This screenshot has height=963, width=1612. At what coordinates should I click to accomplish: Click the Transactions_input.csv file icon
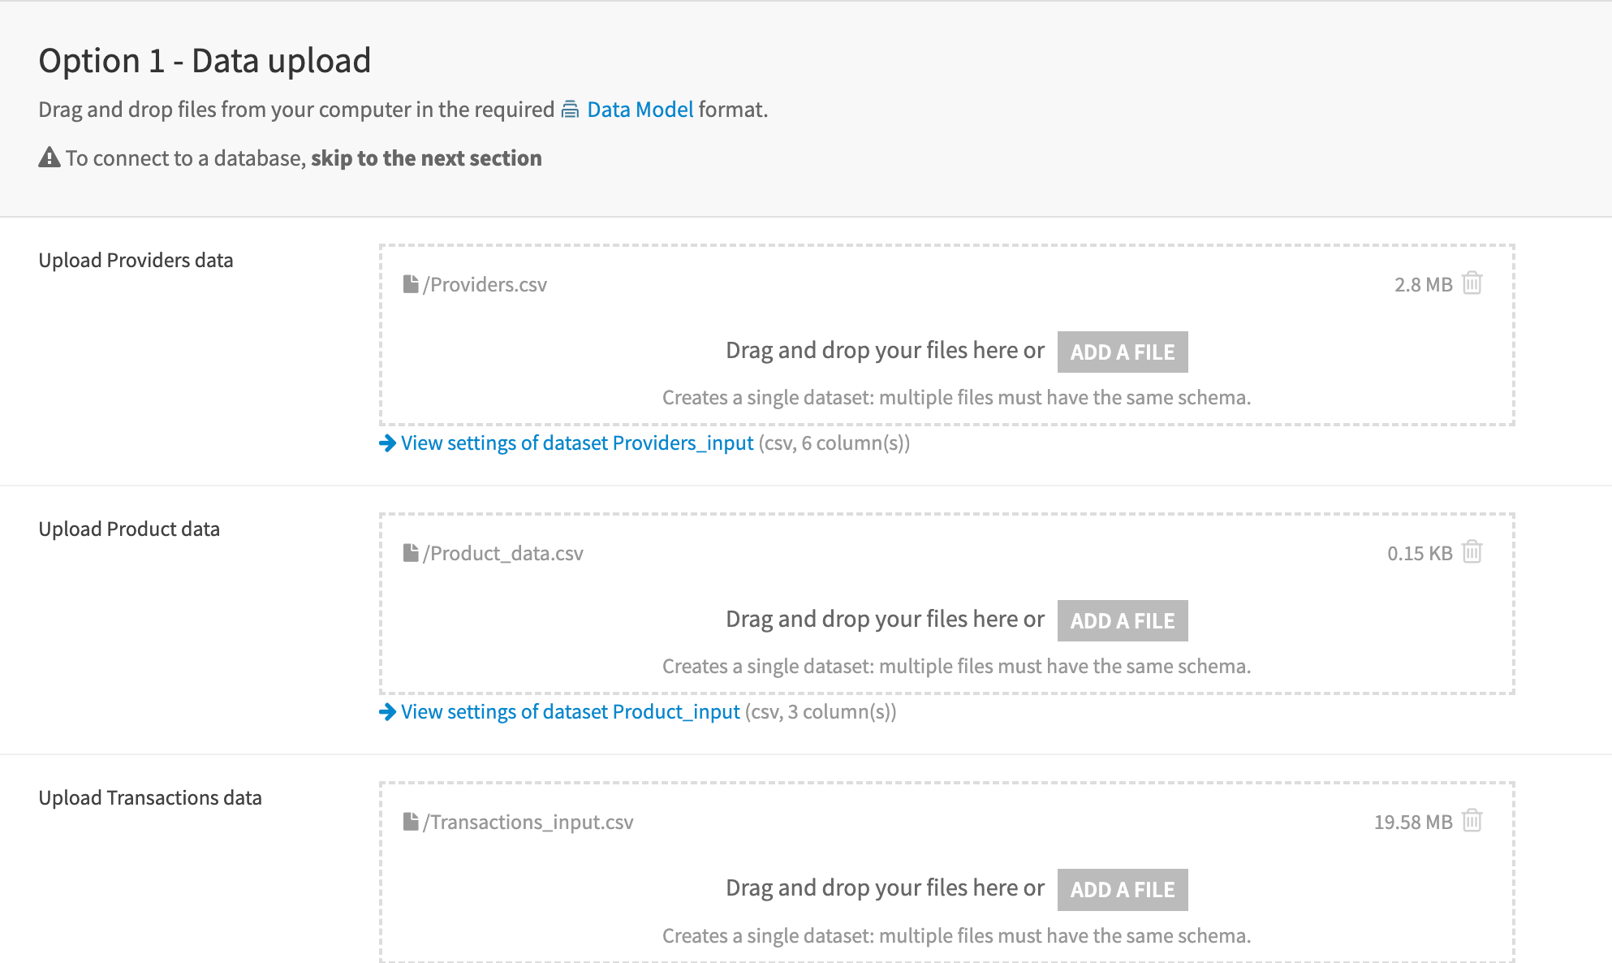click(411, 822)
